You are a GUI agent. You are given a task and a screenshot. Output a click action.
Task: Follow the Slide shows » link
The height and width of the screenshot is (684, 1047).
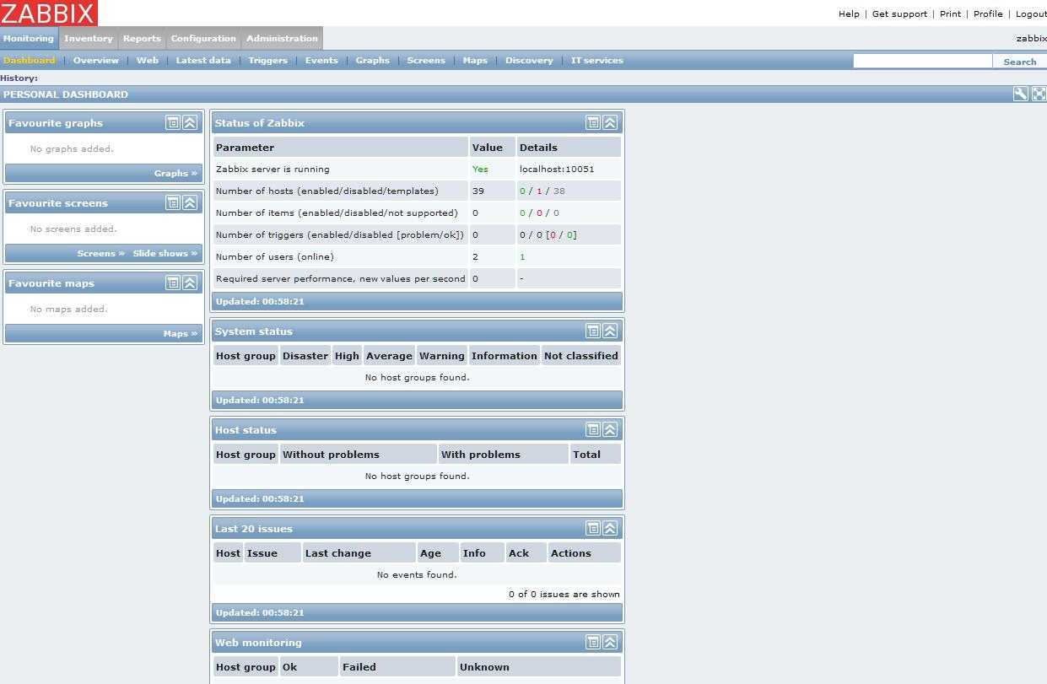pos(165,253)
